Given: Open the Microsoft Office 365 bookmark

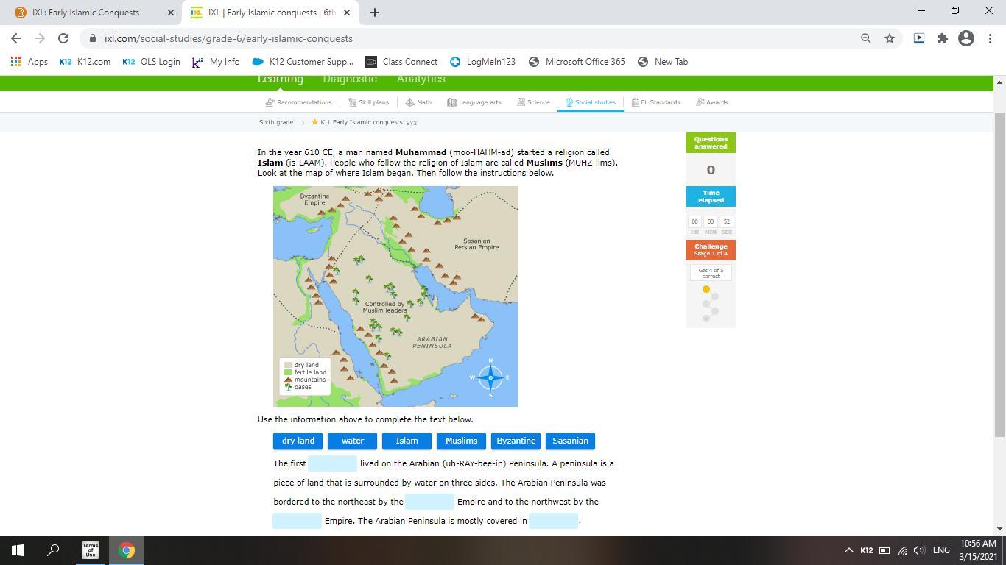Looking at the screenshot, I should click(x=577, y=62).
